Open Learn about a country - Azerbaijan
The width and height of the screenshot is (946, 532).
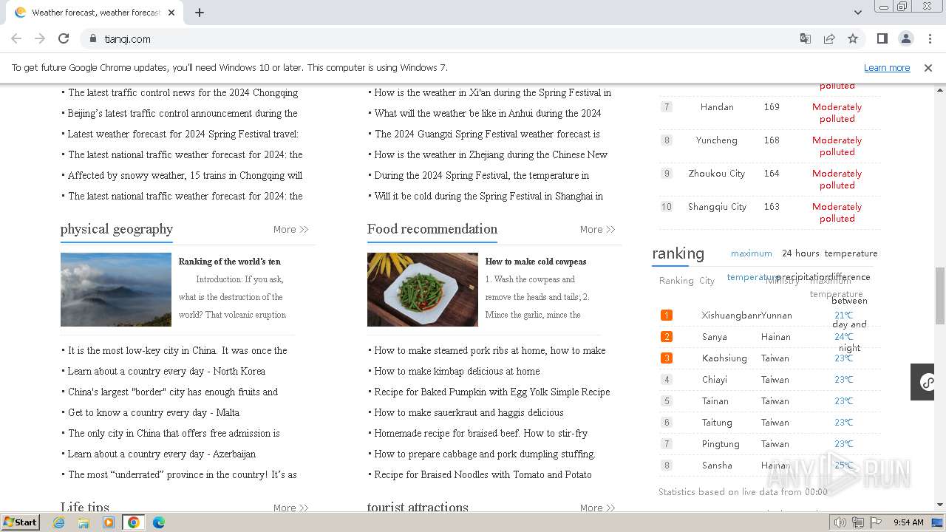pos(162,454)
